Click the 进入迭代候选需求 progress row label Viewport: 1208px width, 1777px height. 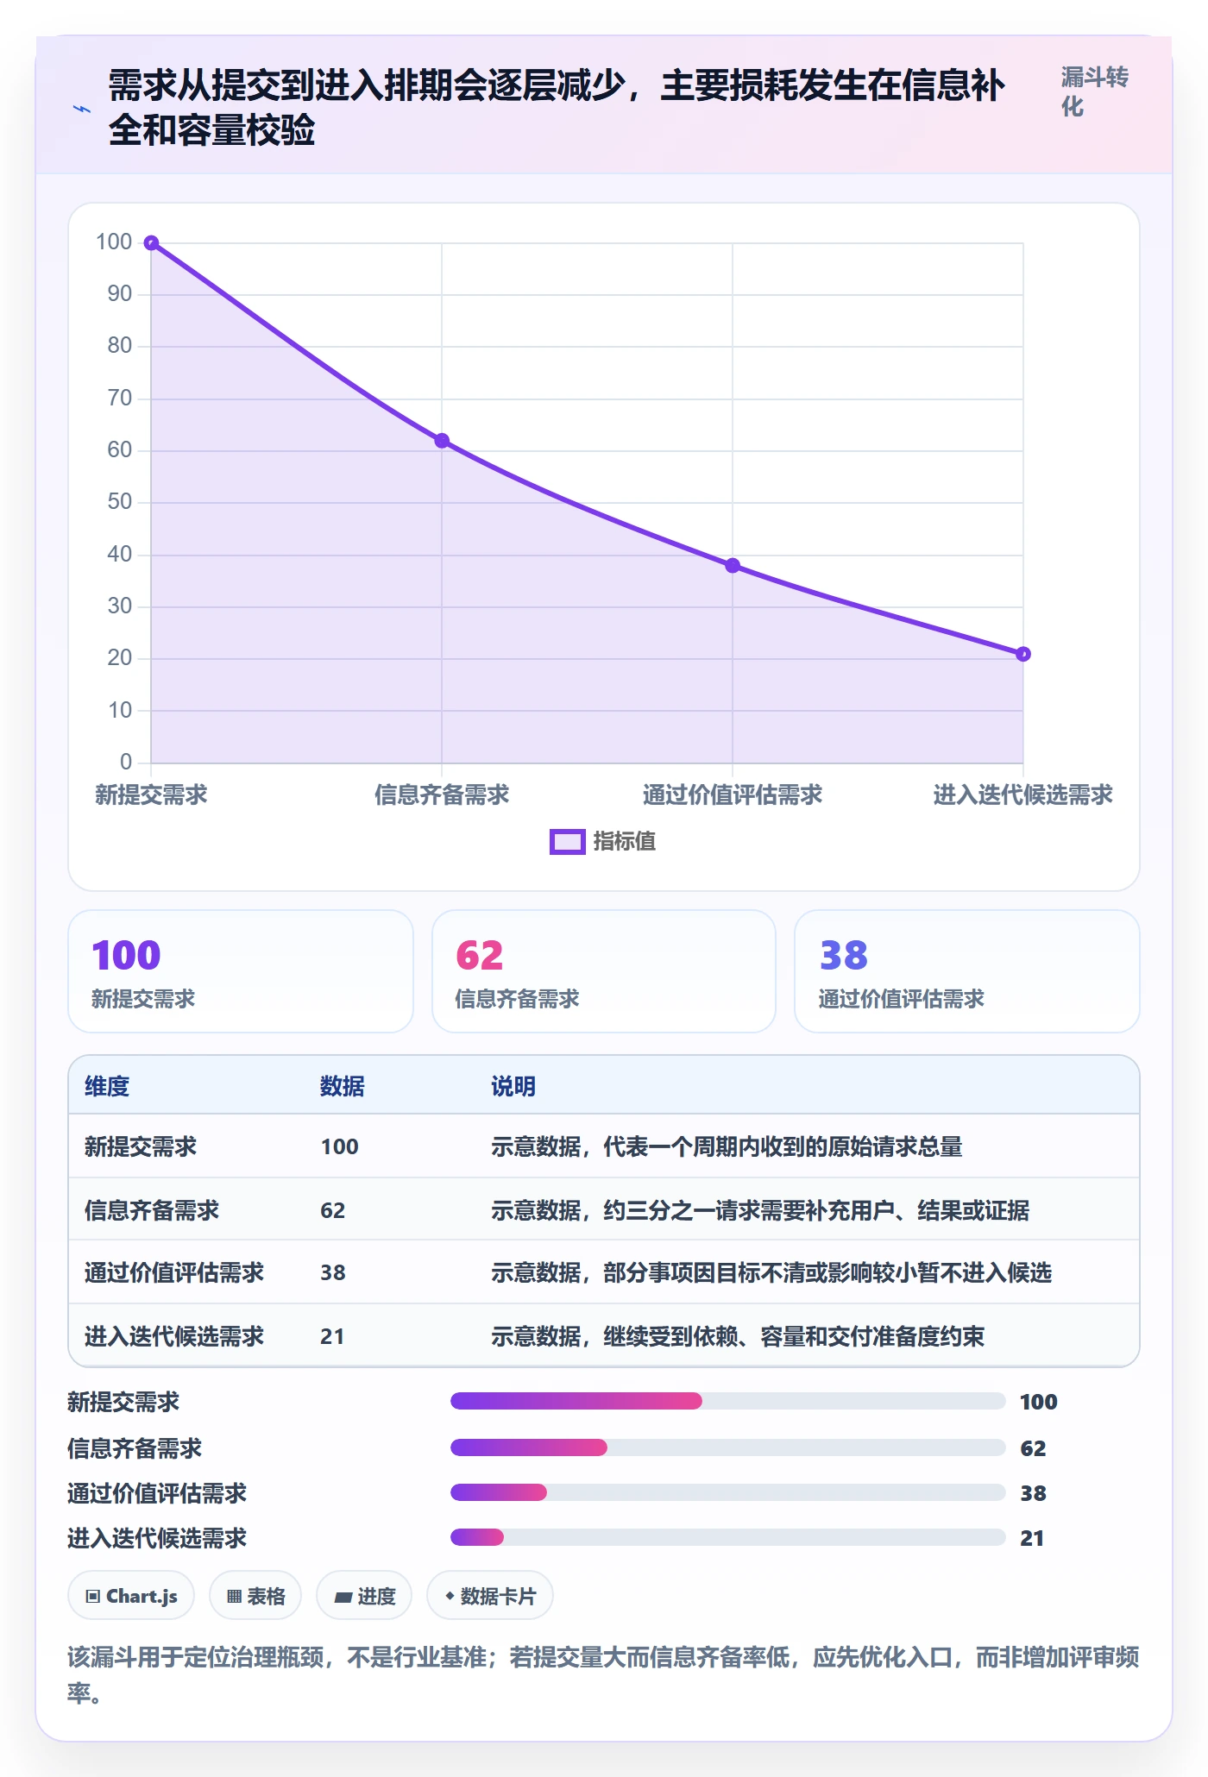click(157, 1538)
